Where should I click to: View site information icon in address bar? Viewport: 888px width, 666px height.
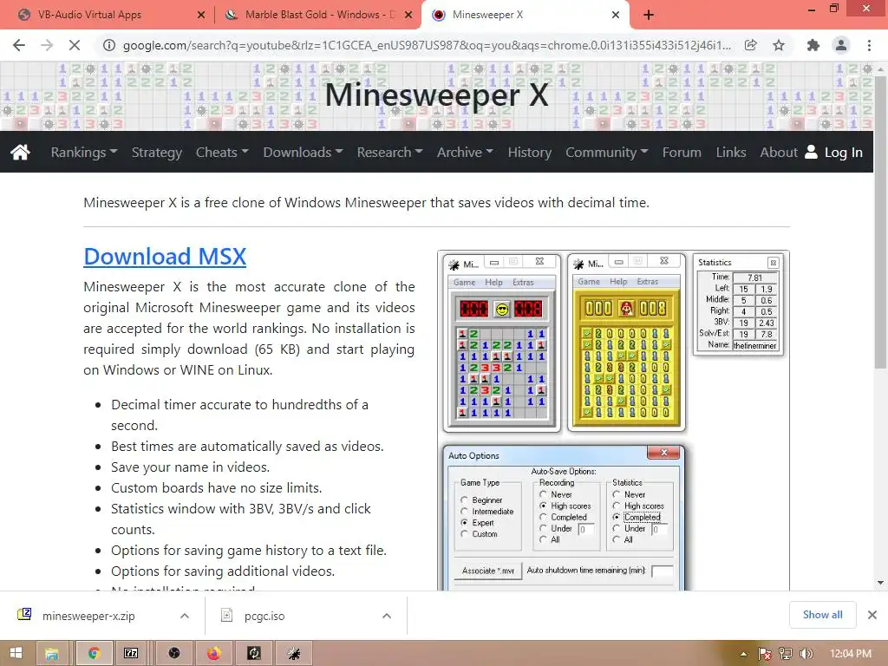108,45
